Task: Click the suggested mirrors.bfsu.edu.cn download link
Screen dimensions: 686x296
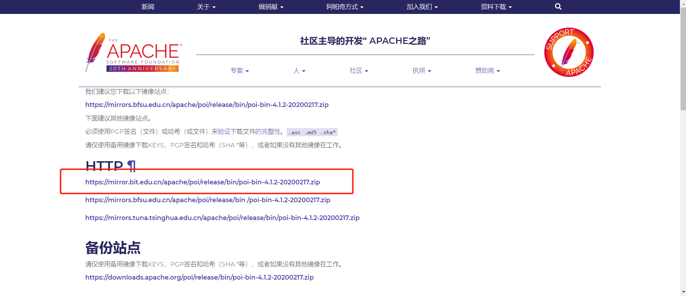Action: [x=207, y=104]
